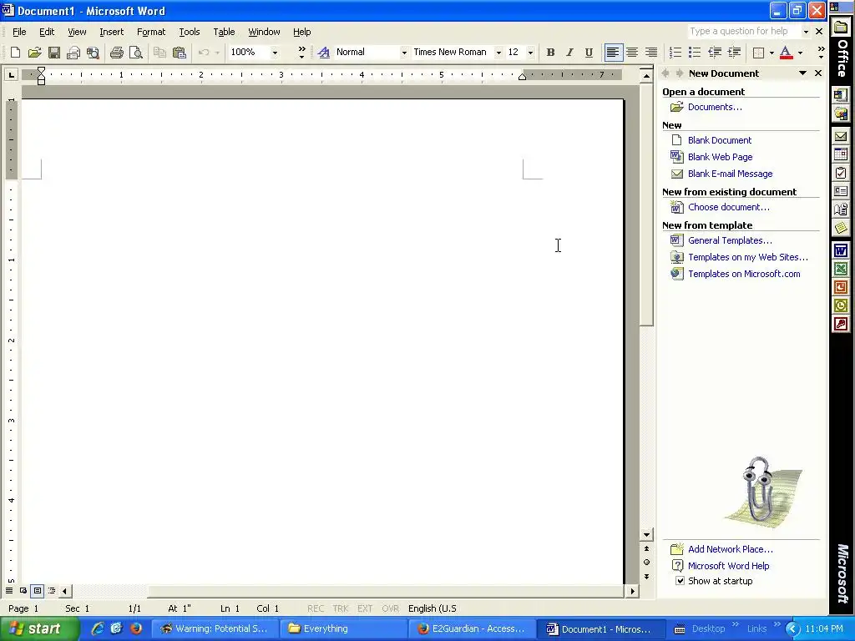Expand the Zoom 100% dropdown
The width and height of the screenshot is (855, 641).
(275, 53)
